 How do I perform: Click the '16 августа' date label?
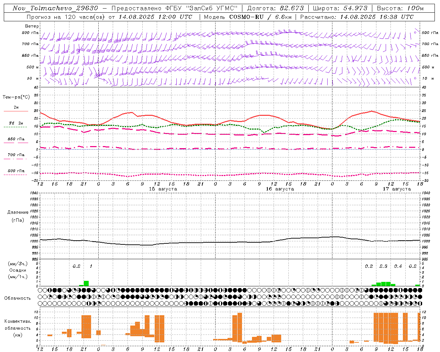pos(280,189)
